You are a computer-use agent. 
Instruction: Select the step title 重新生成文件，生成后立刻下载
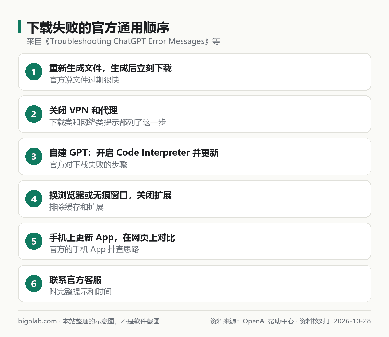[x=111, y=68]
